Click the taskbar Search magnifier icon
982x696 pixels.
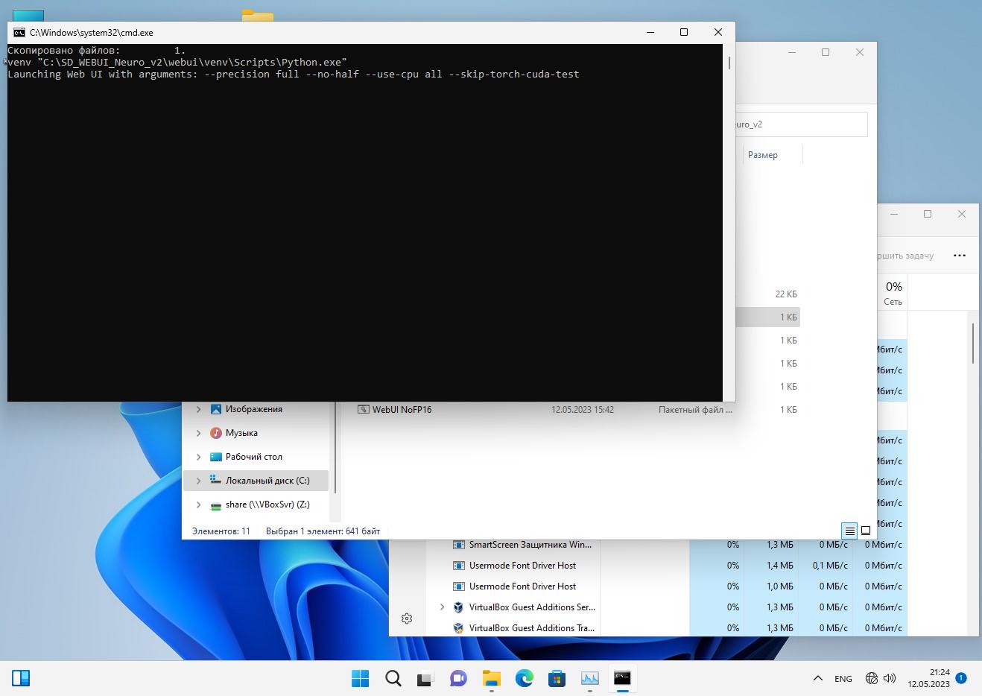click(393, 678)
